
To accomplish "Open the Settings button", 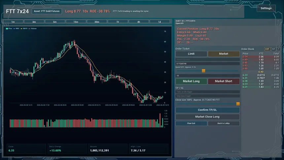I will coord(266,8).
